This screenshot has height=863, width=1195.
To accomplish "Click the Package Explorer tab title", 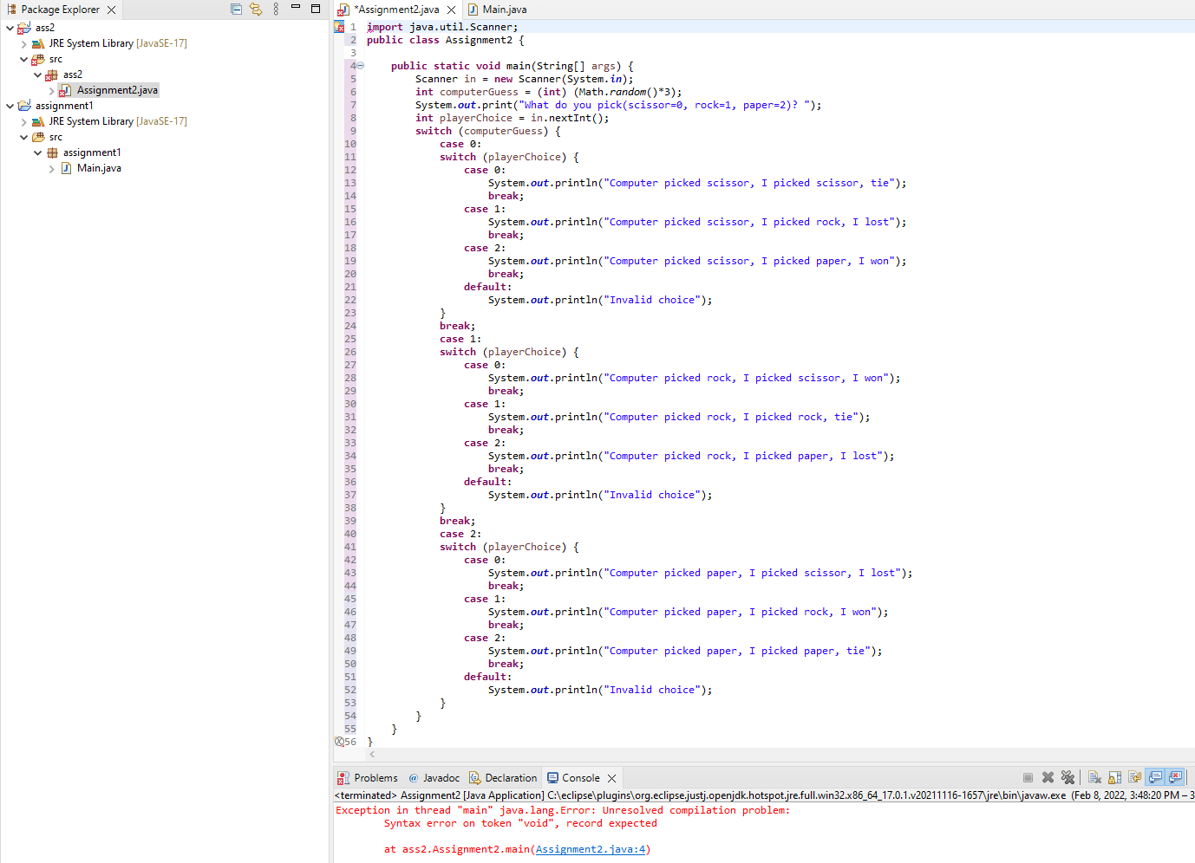I will (x=60, y=10).
